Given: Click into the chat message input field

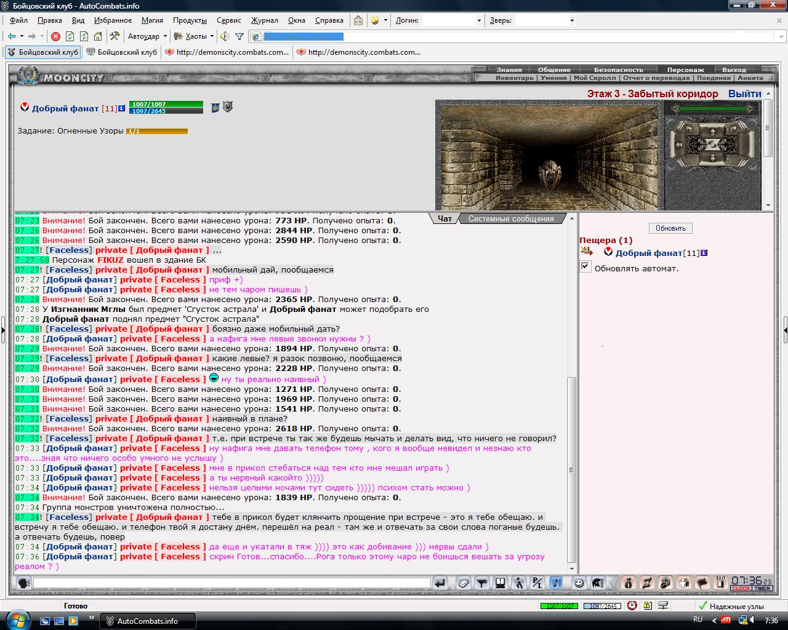Looking at the screenshot, I should (x=232, y=583).
